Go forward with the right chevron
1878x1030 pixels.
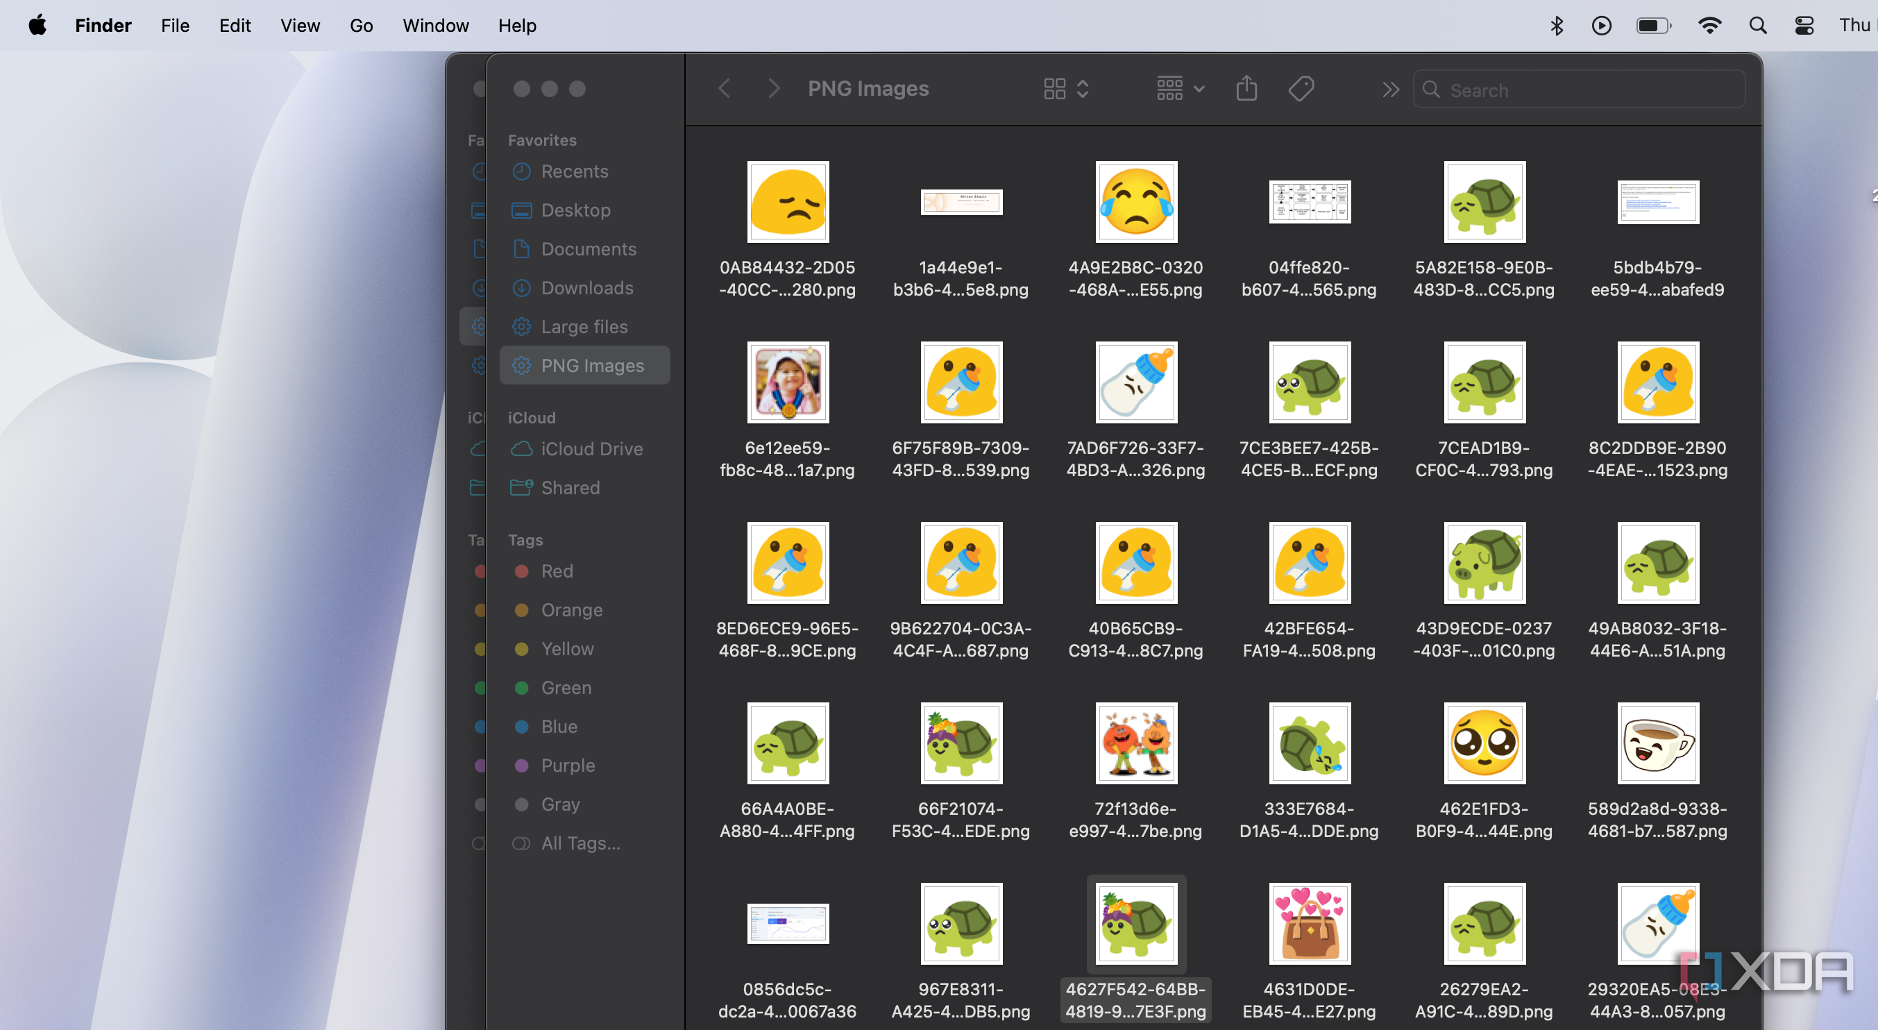(775, 89)
